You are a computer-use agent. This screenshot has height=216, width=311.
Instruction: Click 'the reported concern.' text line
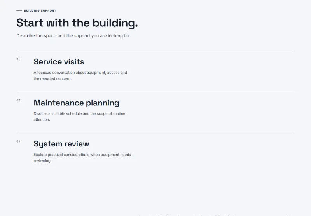52,79
